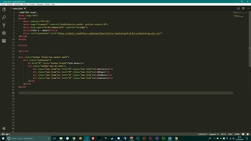This screenshot has width=251, height=141.
Task: Open the Extensions view in activity bar
Action: point(4,41)
